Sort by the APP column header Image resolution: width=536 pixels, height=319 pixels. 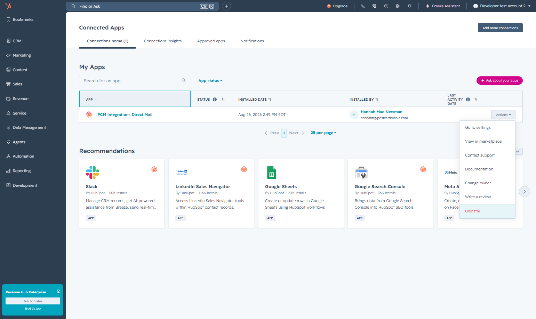click(x=135, y=99)
